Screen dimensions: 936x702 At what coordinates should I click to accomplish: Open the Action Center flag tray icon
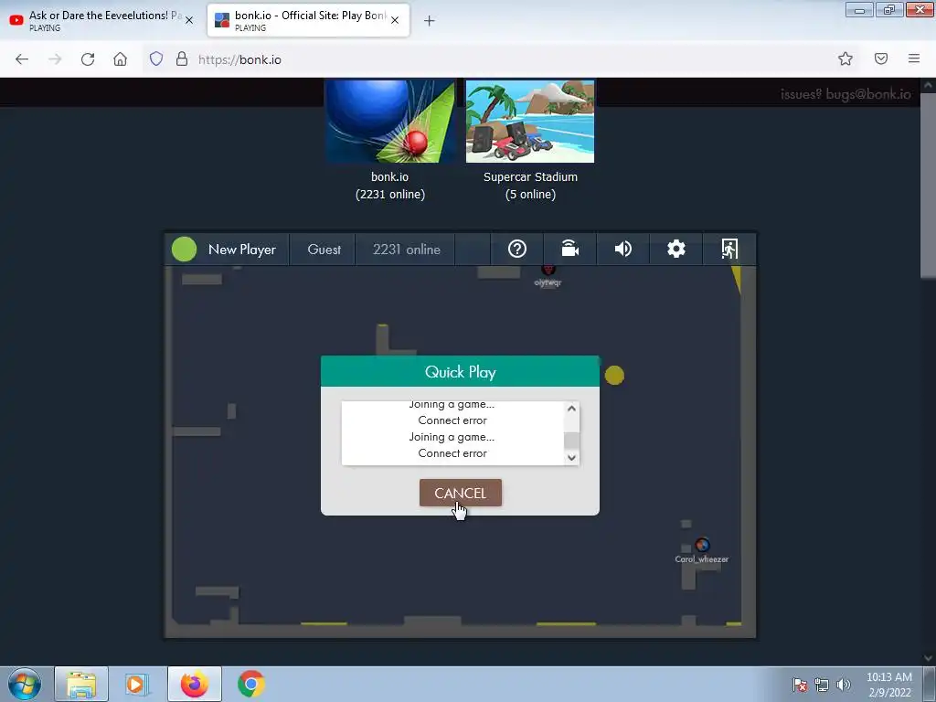click(799, 685)
